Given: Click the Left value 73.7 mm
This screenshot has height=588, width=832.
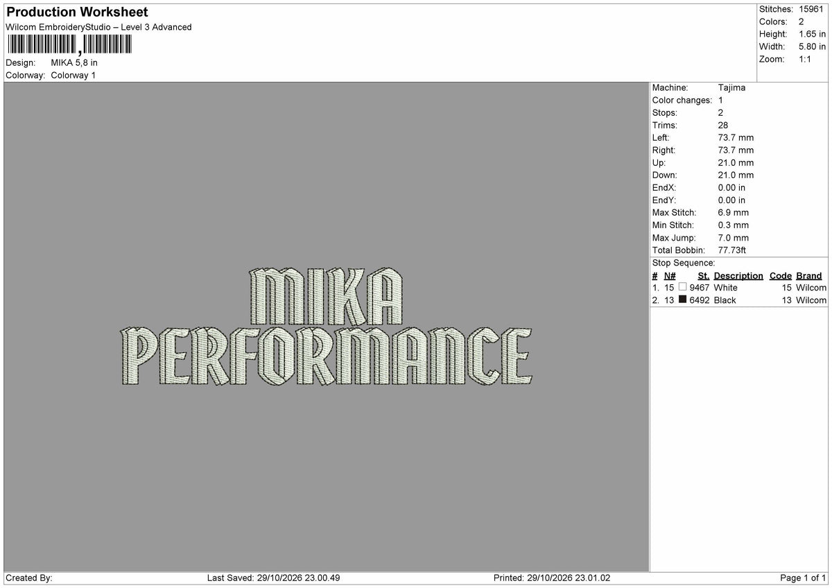Looking at the screenshot, I should tap(736, 138).
